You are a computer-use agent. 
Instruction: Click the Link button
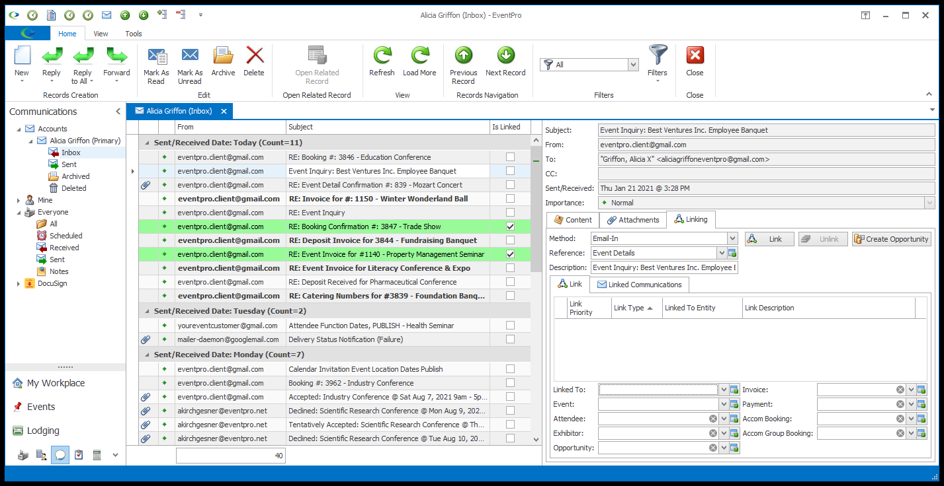click(769, 239)
